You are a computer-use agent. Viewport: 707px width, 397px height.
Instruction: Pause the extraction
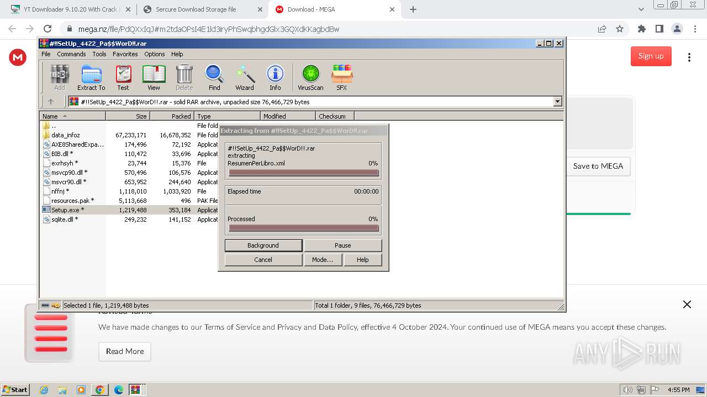[342, 245]
